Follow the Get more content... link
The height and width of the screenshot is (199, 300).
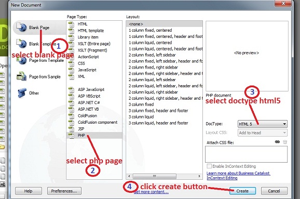pos(151,192)
